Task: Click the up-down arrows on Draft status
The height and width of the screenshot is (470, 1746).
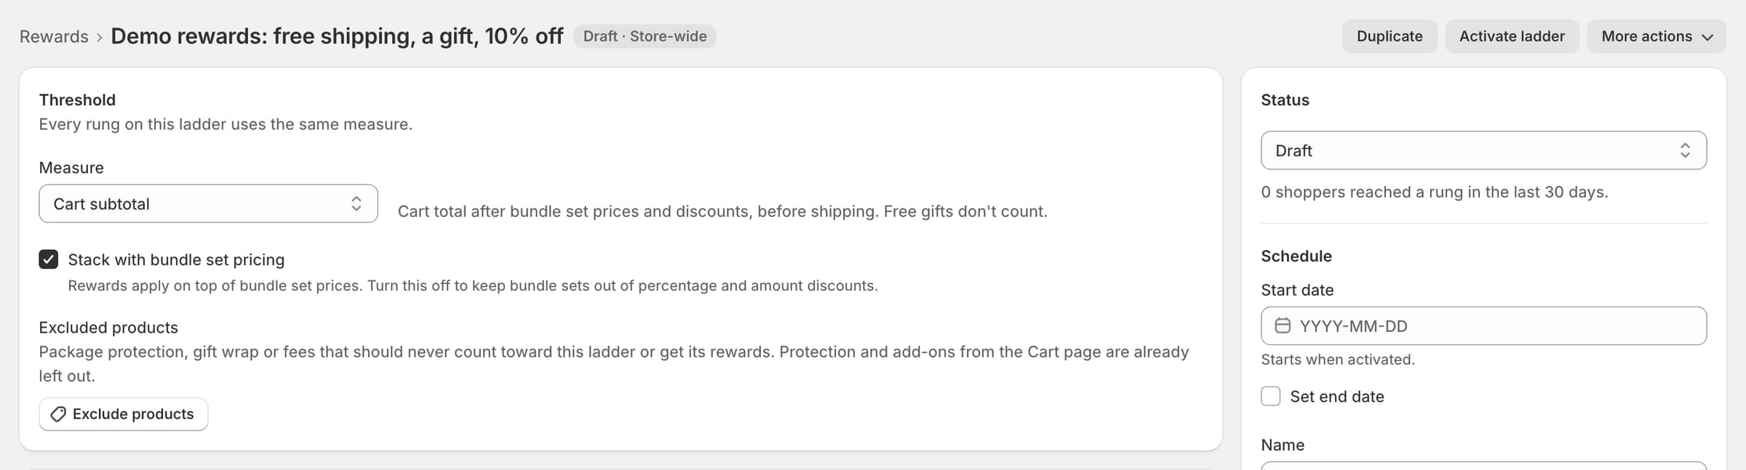Action: [1685, 150]
